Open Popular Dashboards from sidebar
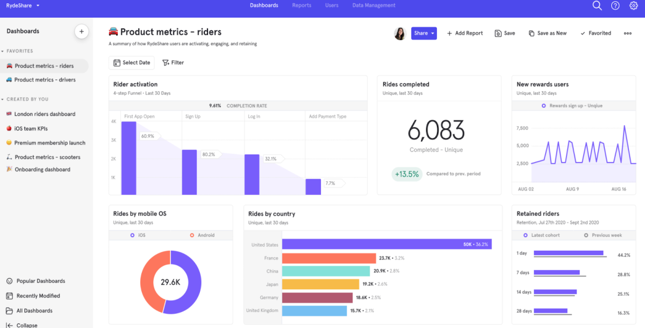The image size is (645, 328). 35,281
